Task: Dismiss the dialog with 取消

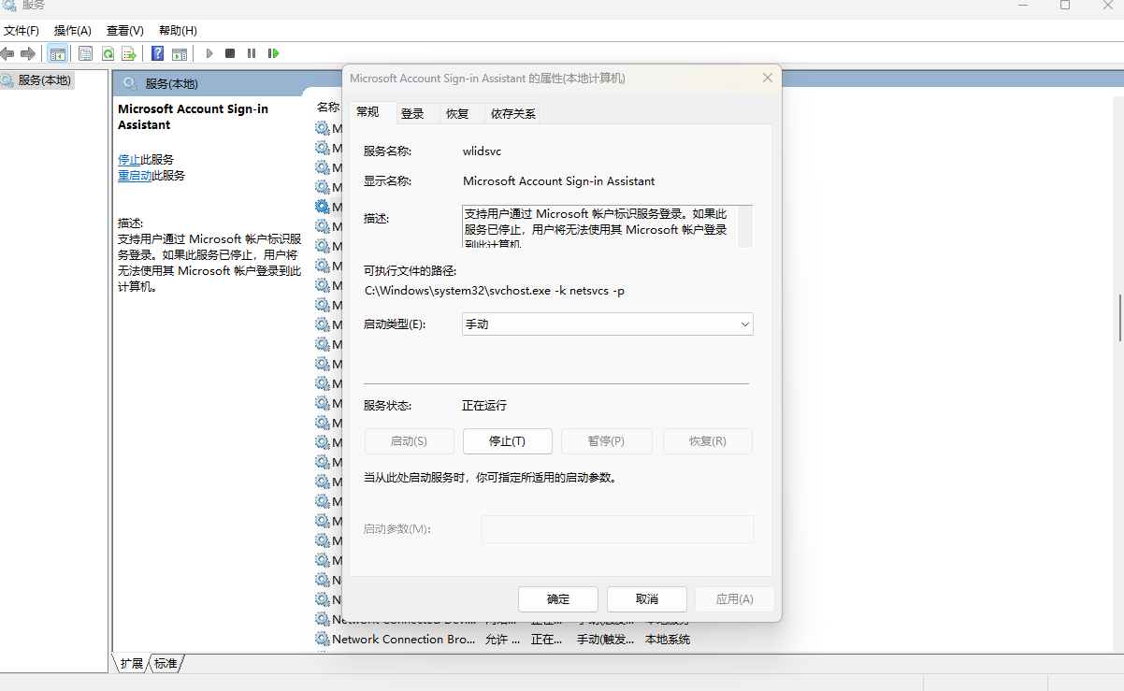Action: (647, 599)
